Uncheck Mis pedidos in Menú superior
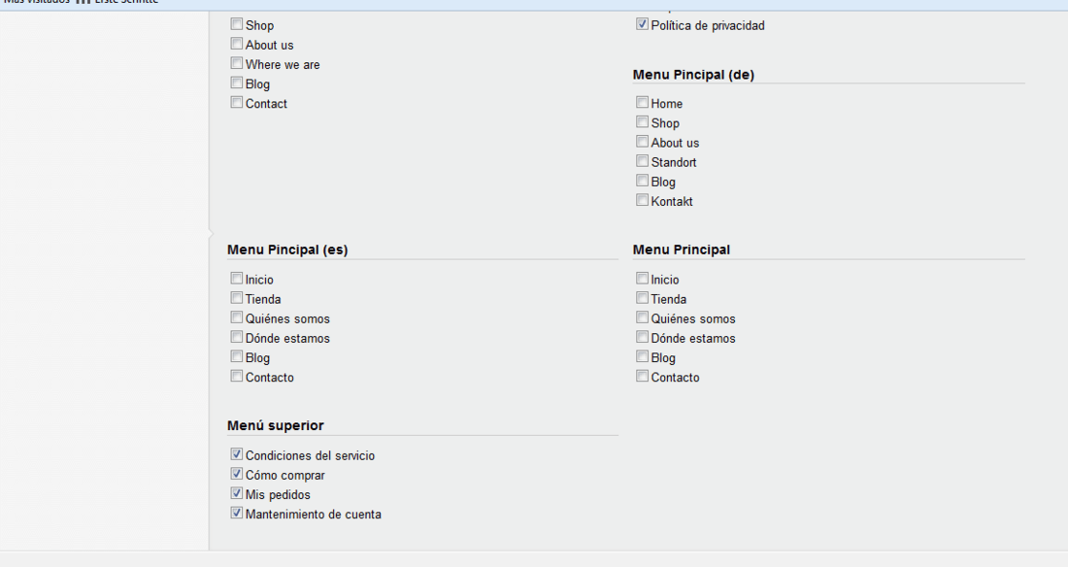This screenshot has height=567, width=1068. click(236, 493)
